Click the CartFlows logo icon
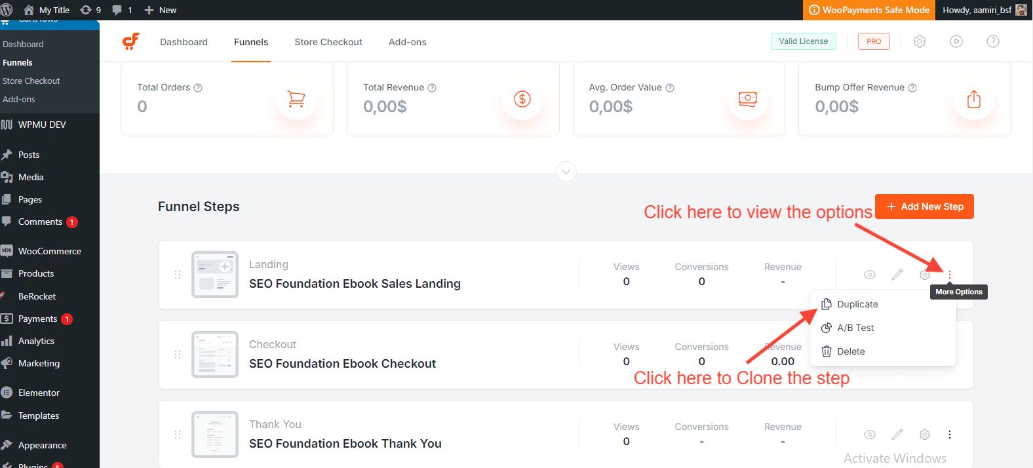 [x=131, y=41]
